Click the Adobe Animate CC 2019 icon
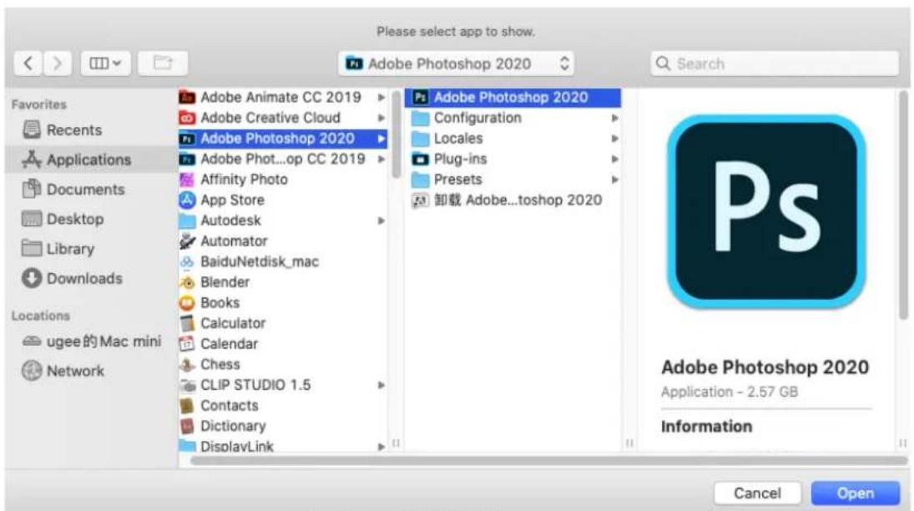 (x=187, y=98)
